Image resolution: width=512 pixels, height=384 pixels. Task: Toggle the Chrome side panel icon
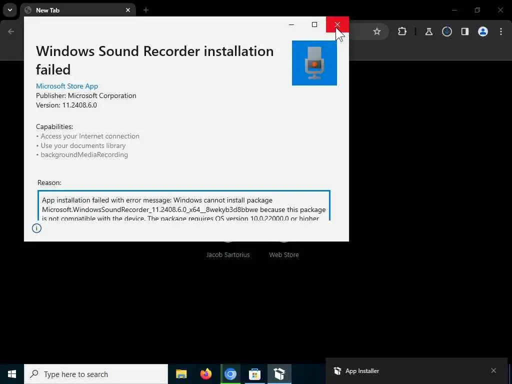click(465, 31)
